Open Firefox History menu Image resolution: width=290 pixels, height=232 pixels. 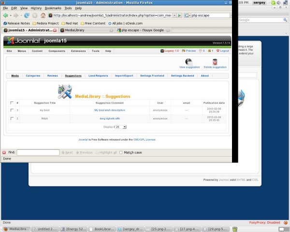36,8
